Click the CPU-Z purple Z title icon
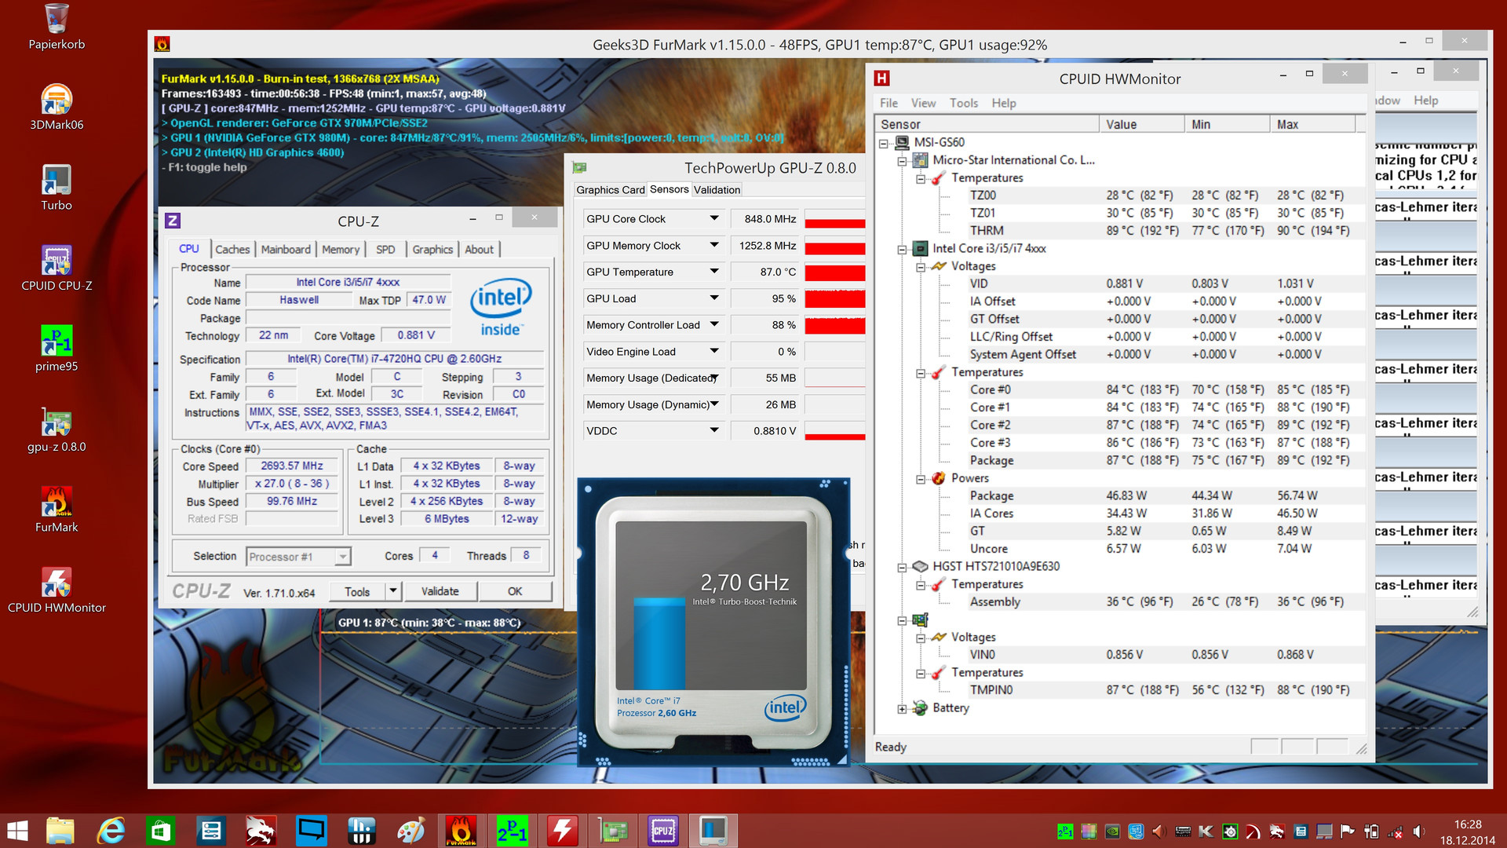The height and width of the screenshot is (848, 1507). pos(173,221)
